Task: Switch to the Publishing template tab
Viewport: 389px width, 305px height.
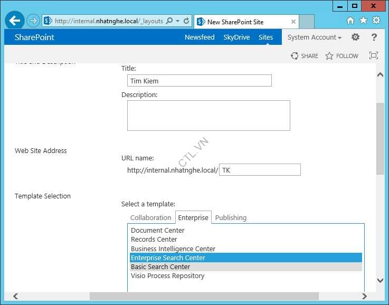Action: click(x=231, y=217)
